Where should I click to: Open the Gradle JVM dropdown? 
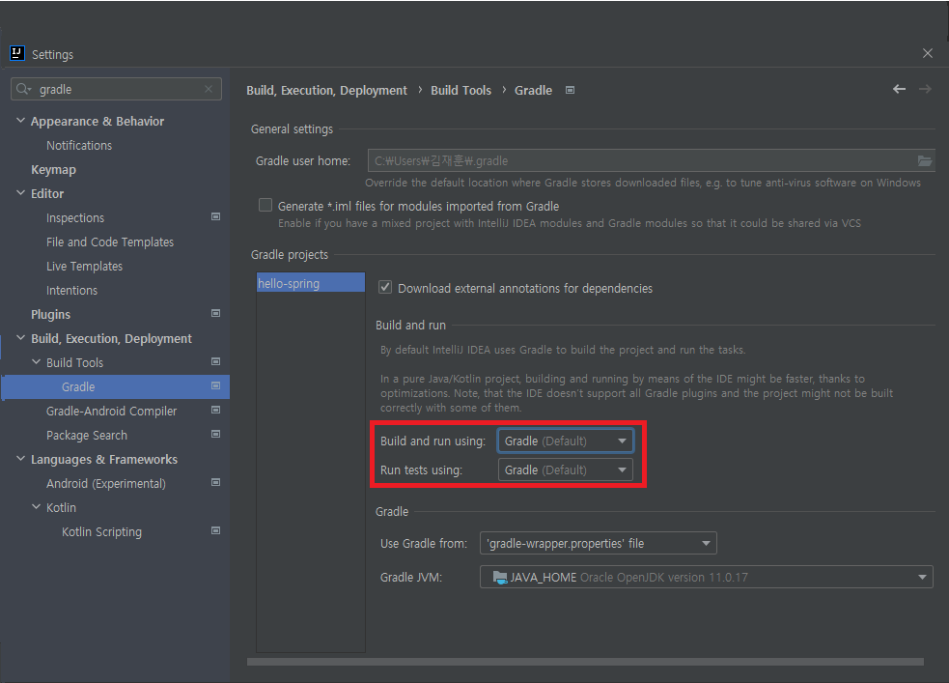pos(707,577)
